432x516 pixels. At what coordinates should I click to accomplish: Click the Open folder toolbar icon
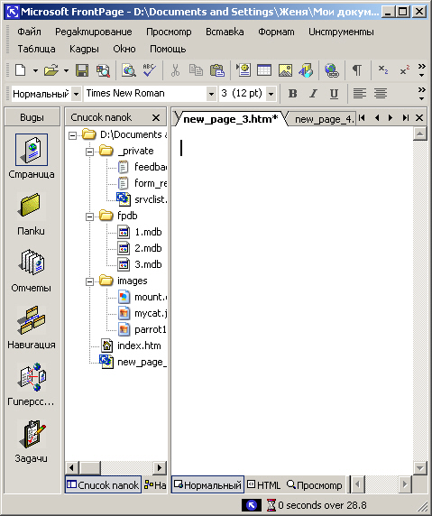tap(51, 70)
